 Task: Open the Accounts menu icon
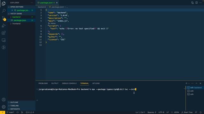tap(4, 99)
